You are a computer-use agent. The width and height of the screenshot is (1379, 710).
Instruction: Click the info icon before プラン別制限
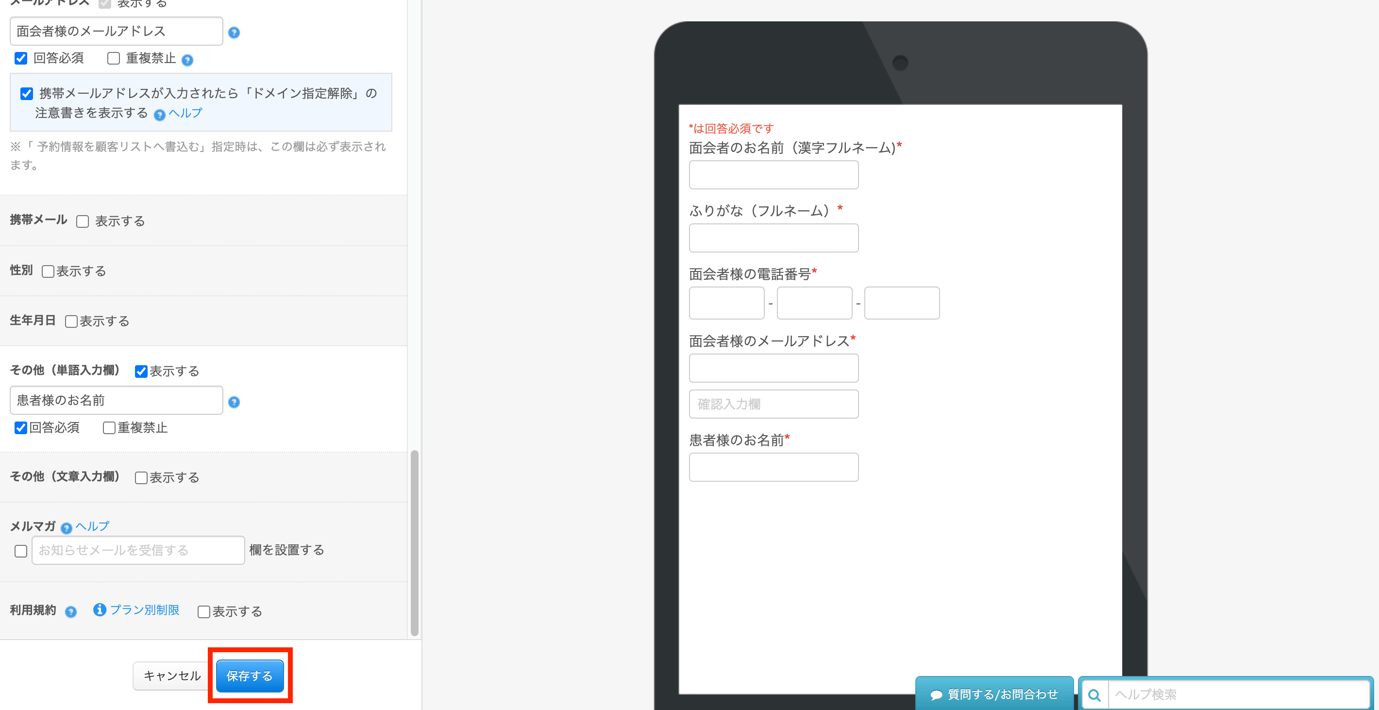pos(100,609)
